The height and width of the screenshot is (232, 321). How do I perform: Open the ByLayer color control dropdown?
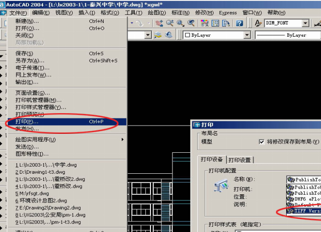pos(247,35)
